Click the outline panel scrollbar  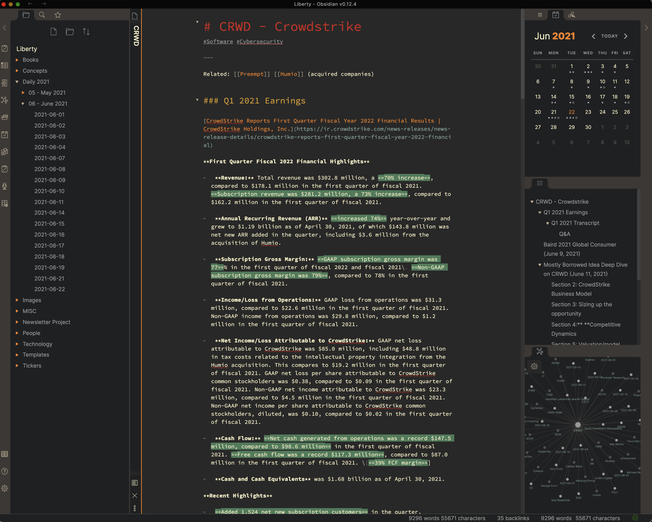pyautogui.click(x=638, y=235)
